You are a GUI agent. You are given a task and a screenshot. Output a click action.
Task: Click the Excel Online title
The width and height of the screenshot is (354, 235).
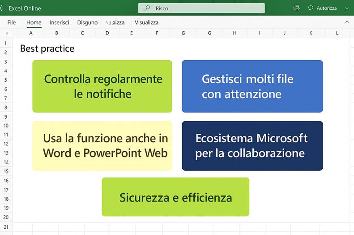click(25, 8)
